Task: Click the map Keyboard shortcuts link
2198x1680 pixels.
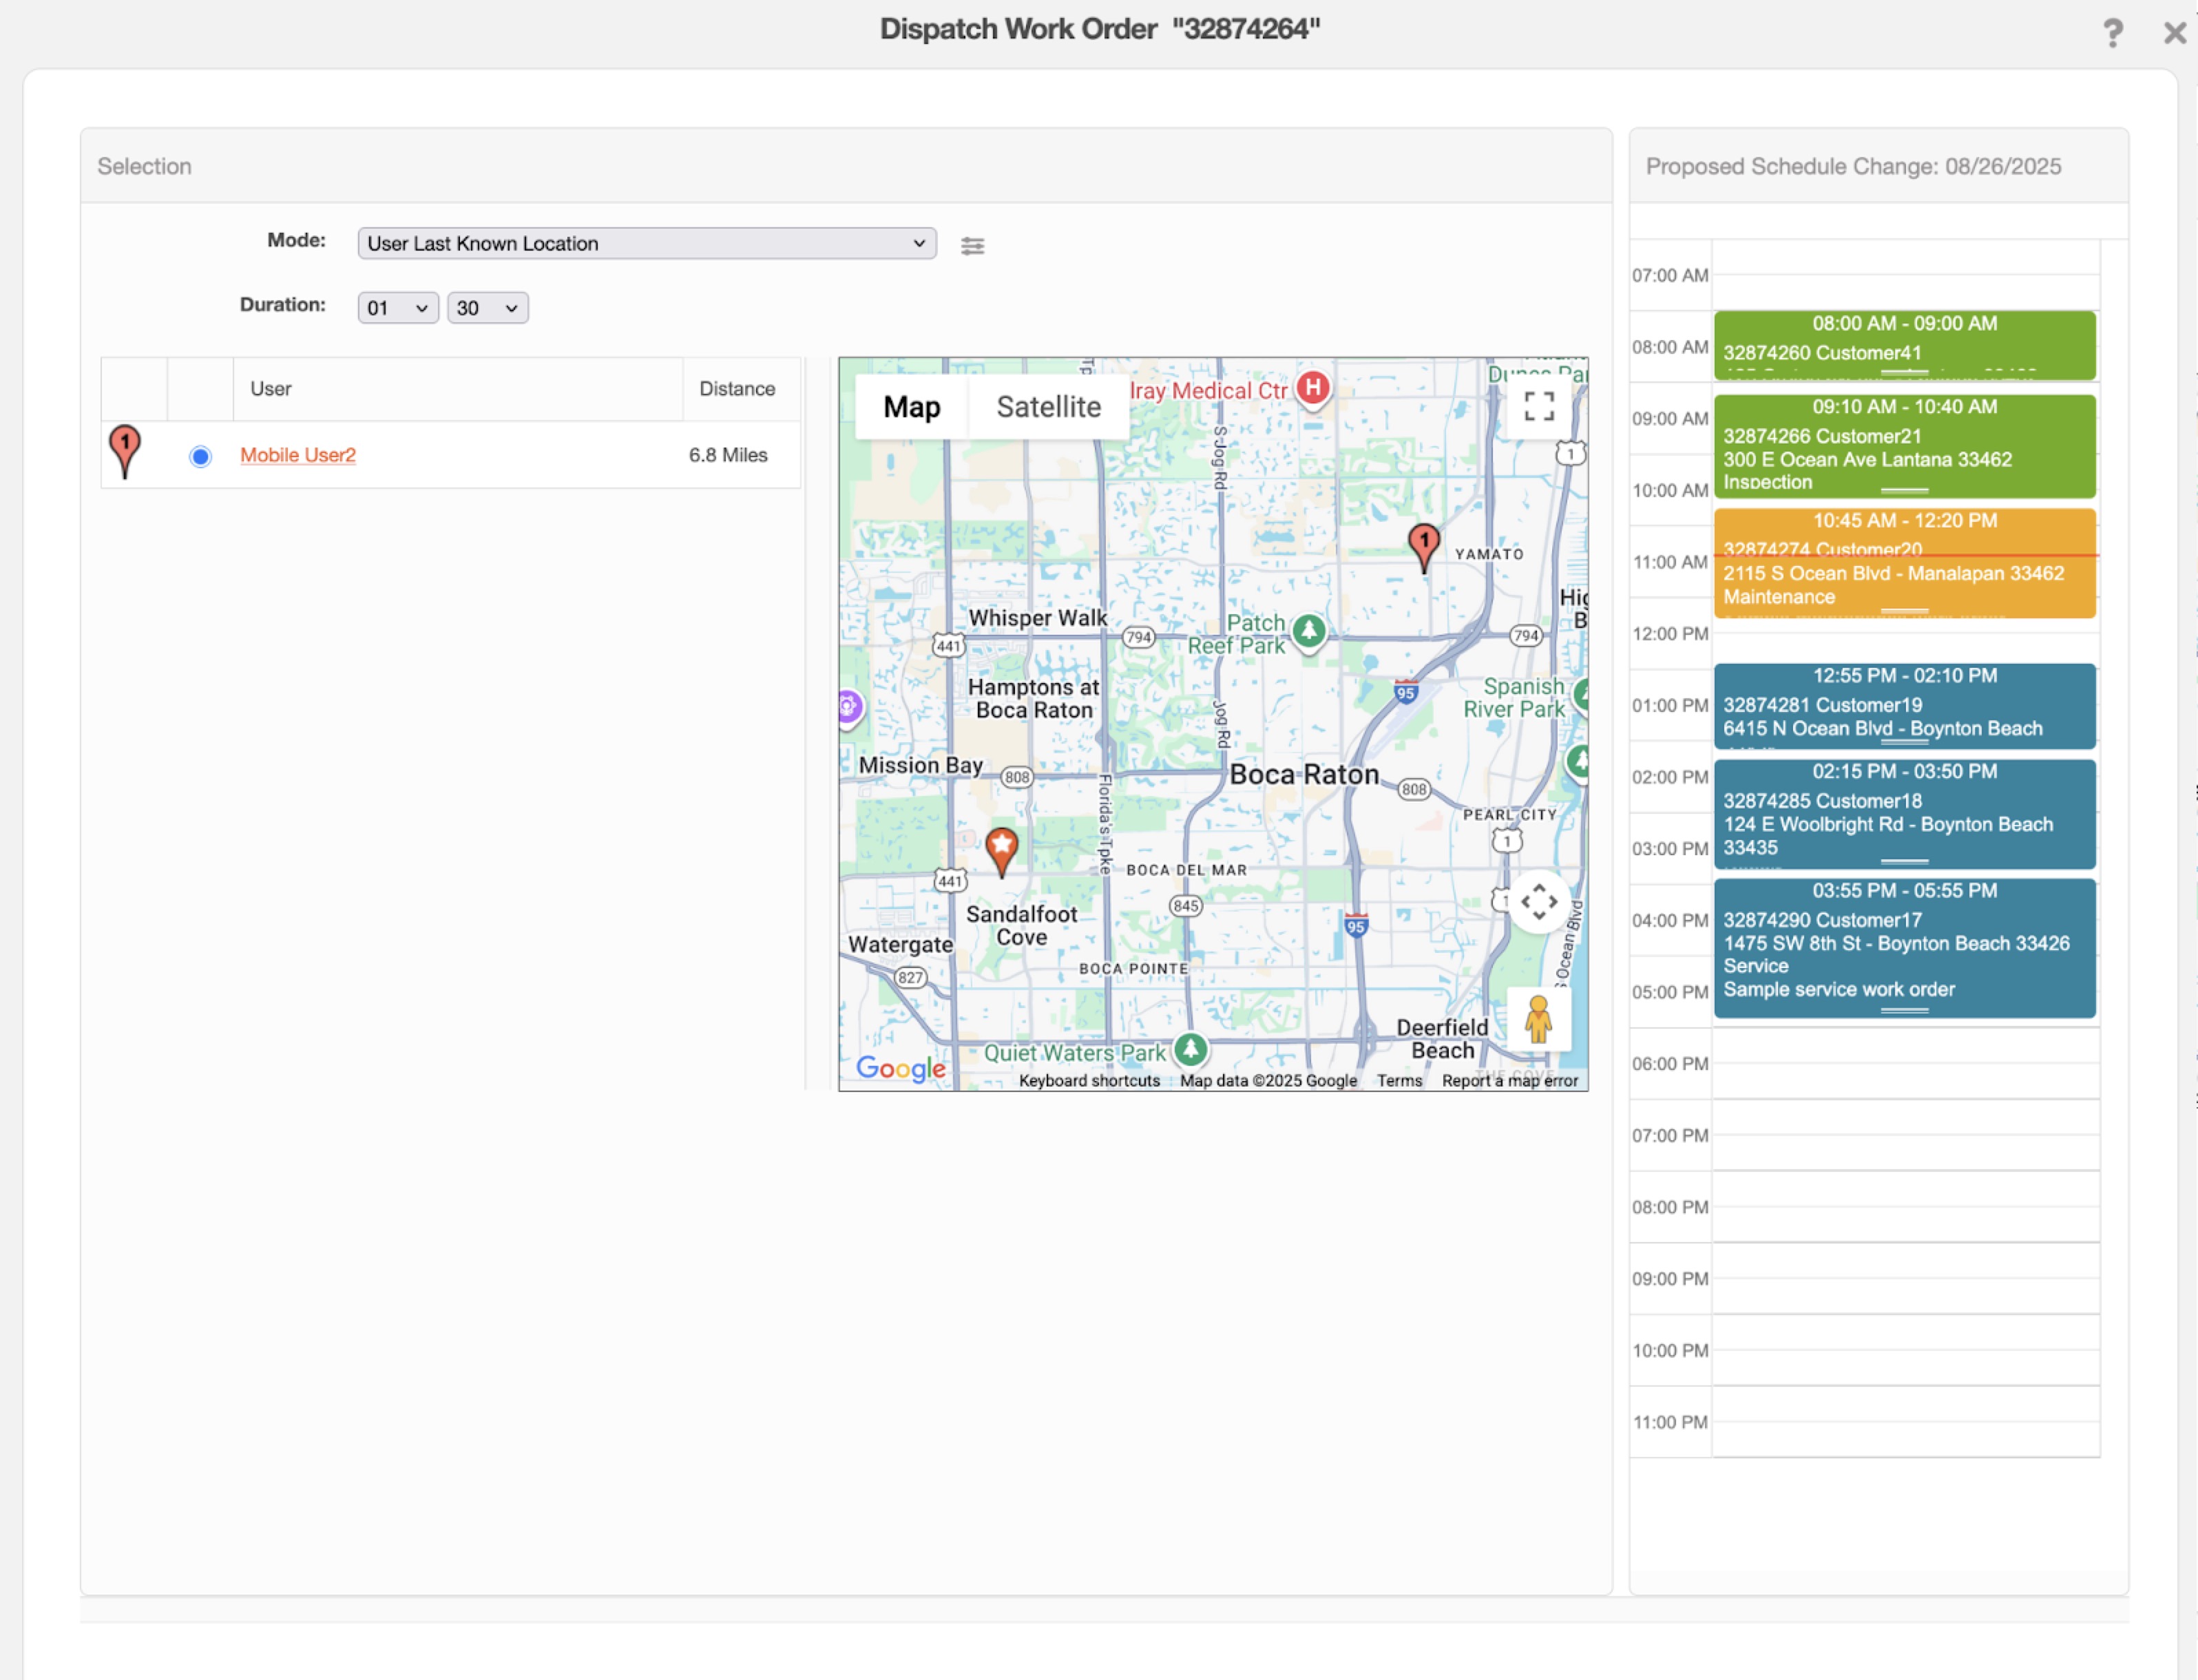Action: [1089, 1080]
